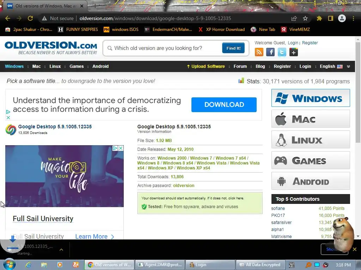Go back with the browser back arrow
Screen dimensions: 361x270
[8, 18]
